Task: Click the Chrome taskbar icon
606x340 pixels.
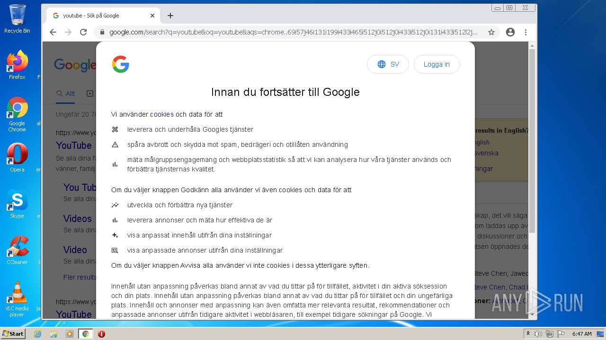Action: tap(85, 334)
